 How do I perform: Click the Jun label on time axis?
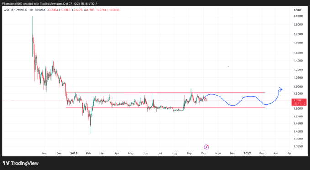pos(146,154)
